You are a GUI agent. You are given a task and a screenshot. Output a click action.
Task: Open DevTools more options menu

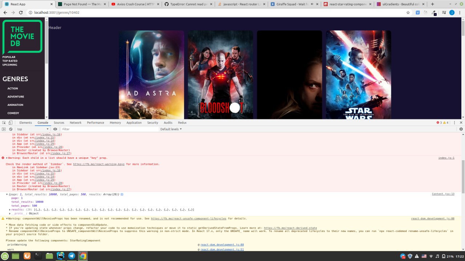tap(454, 123)
